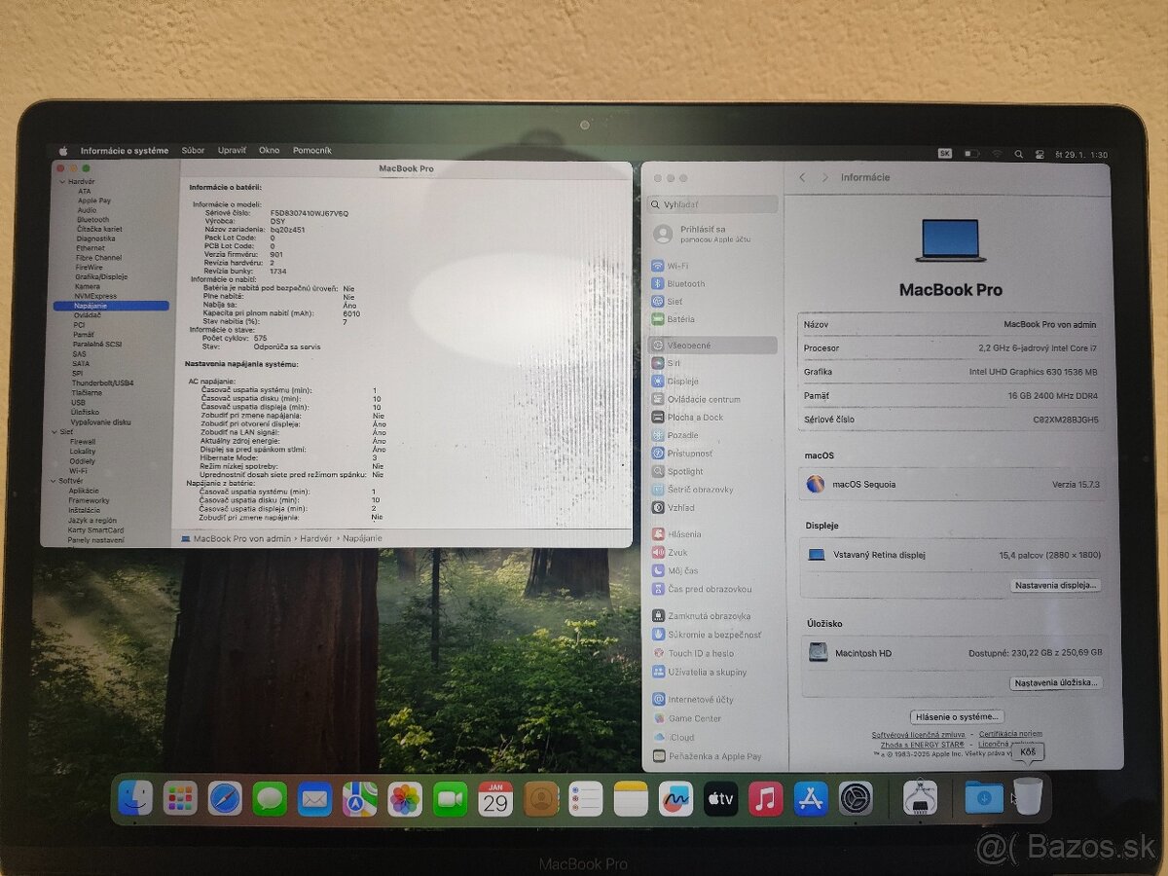Image resolution: width=1168 pixels, height=876 pixels.
Task: Open the Okno menu
Action: tap(269, 150)
